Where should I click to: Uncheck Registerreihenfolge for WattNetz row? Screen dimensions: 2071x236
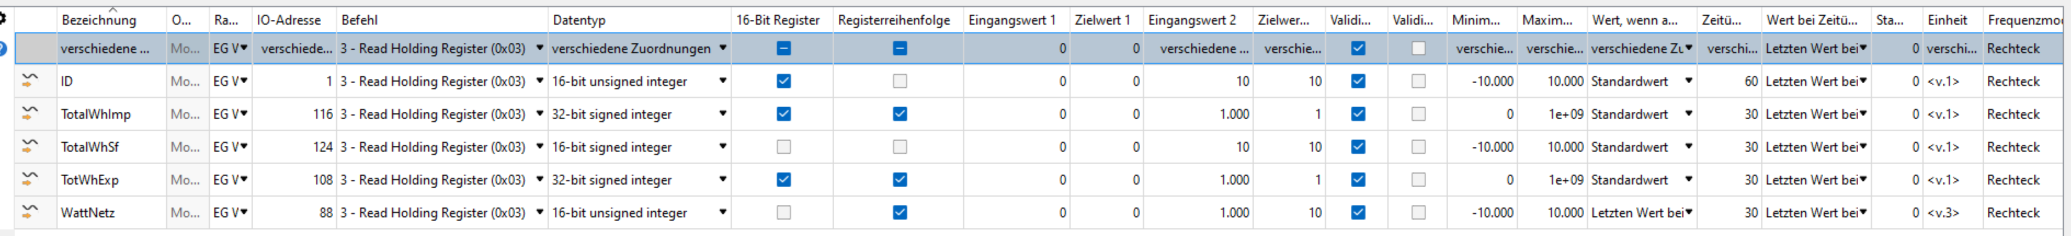900,212
